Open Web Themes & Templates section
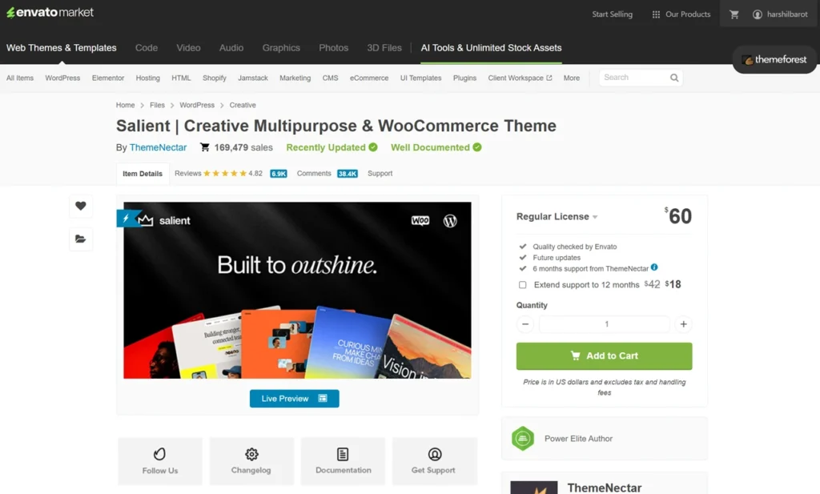This screenshot has height=494, width=820. (61, 48)
